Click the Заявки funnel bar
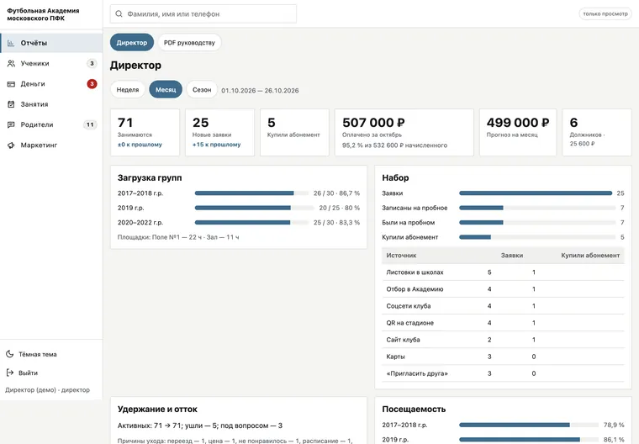Image resolution: width=639 pixels, height=444 pixels. point(536,193)
